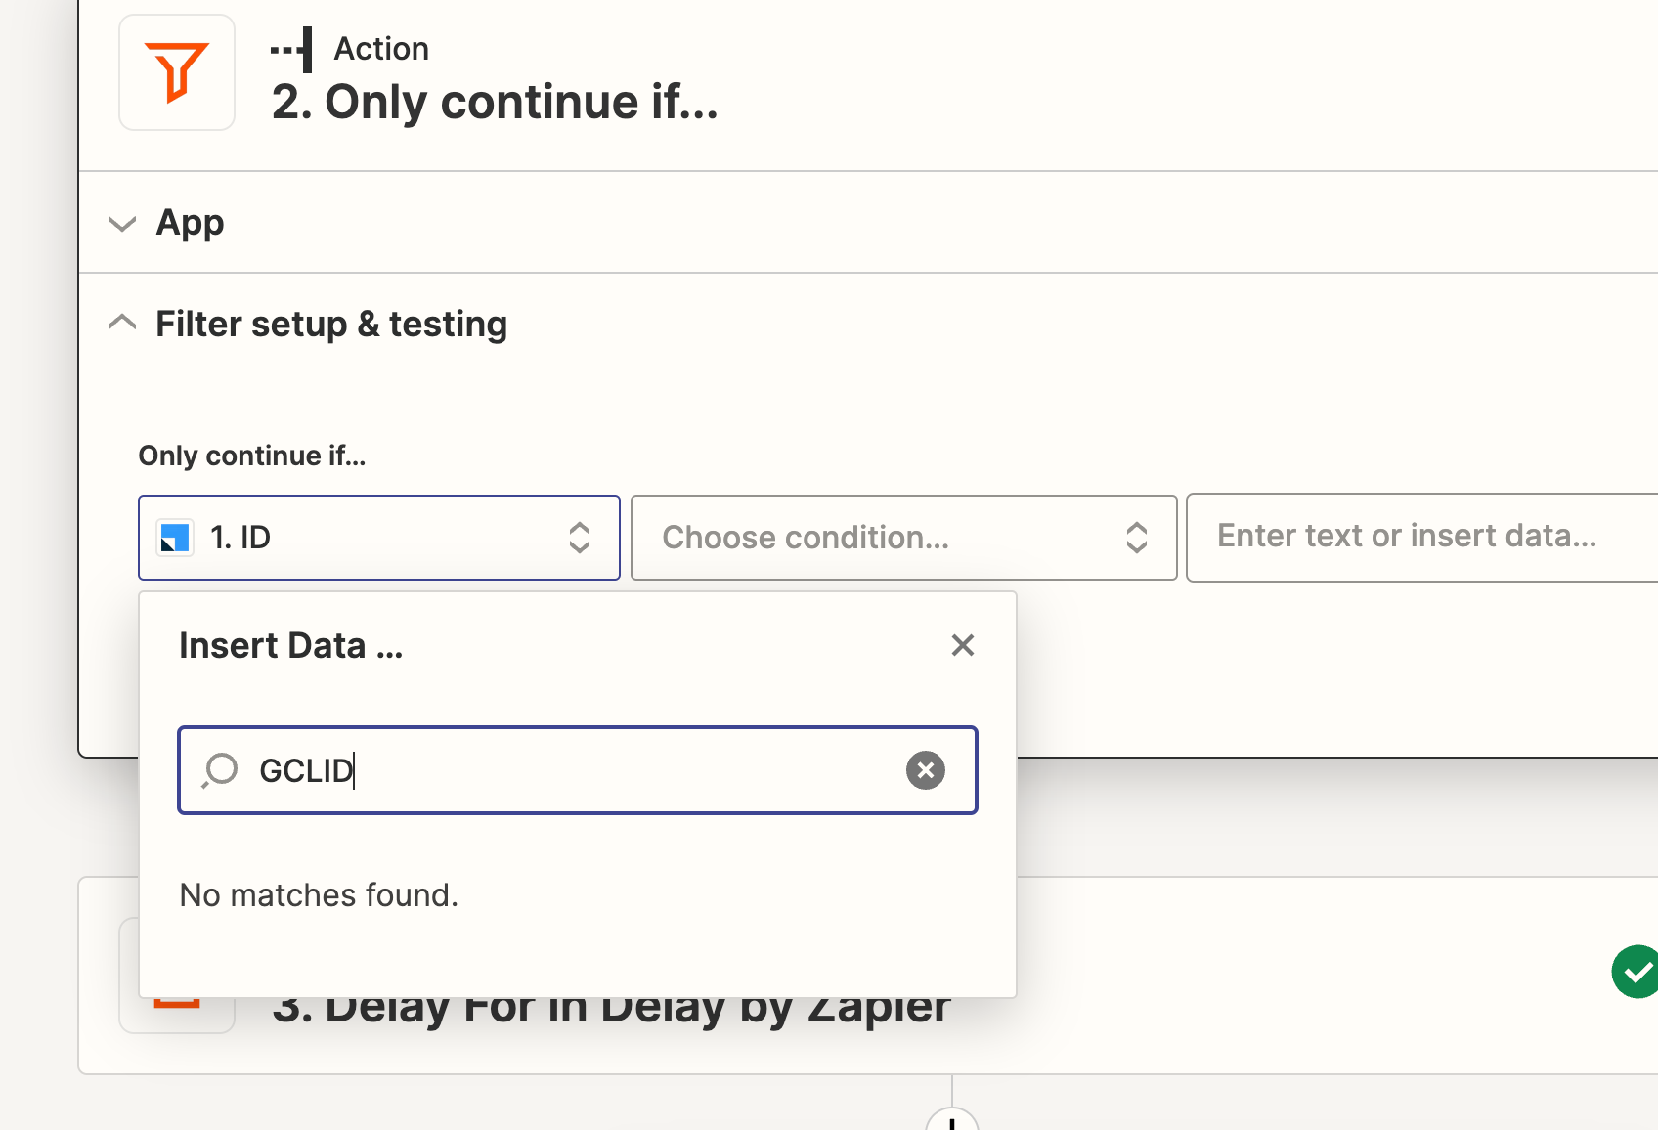The height and width of the screenshot is (1130, 1658).
Task: Click the Action step type icon
Action: coord(291,49)
